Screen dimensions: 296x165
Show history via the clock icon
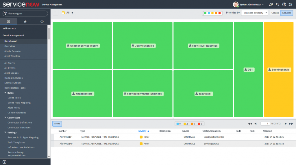click(x=42, y=21)
